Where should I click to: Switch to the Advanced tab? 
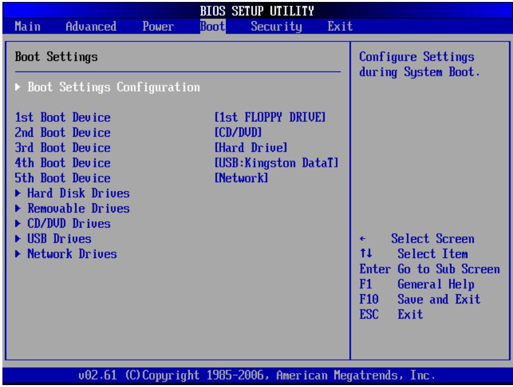pos(91,27)
